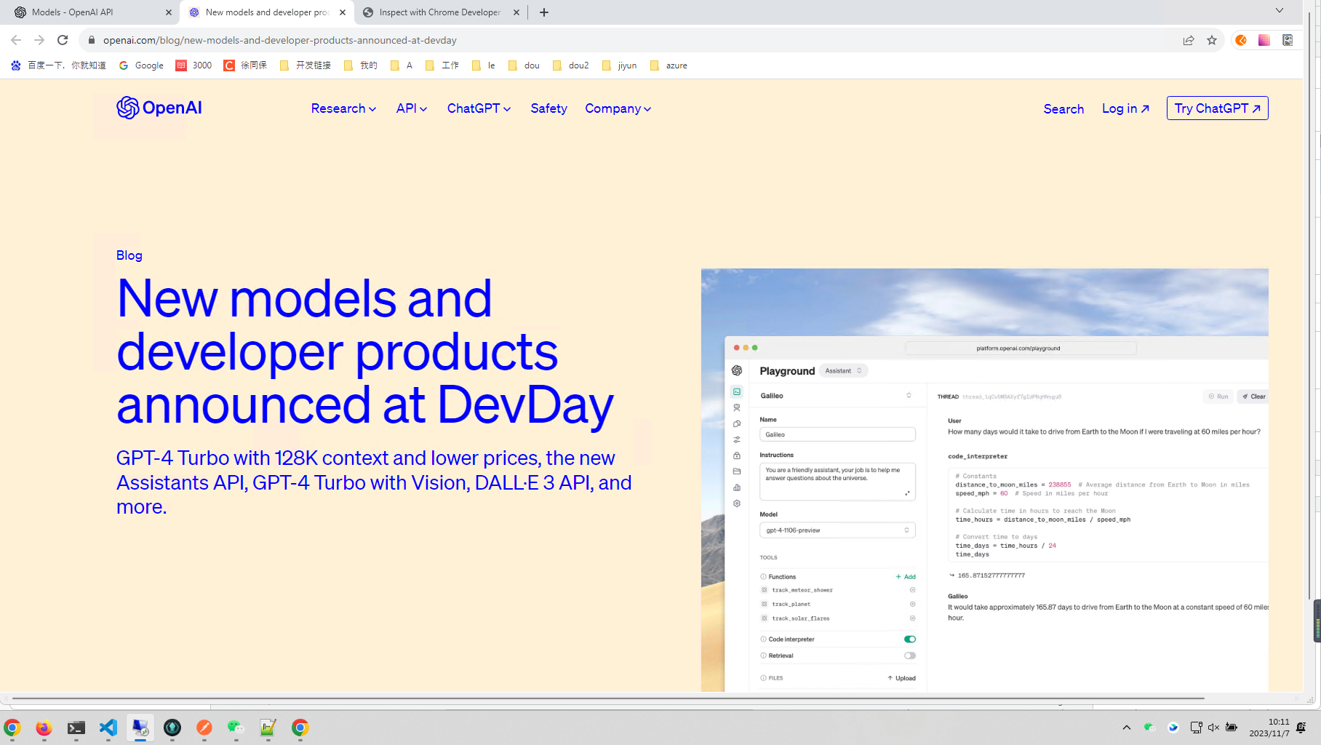
Task: Click the Log in link
Action: [1125, 108]
